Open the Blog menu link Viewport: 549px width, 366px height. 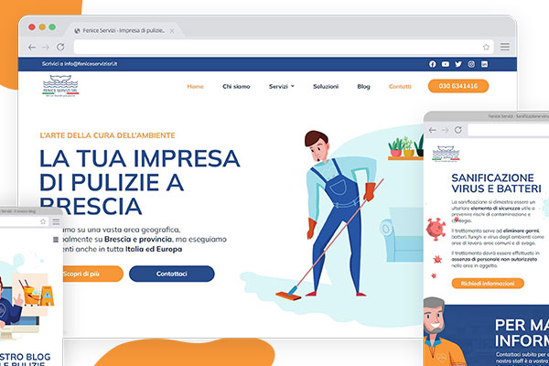[x=363, y=86]
